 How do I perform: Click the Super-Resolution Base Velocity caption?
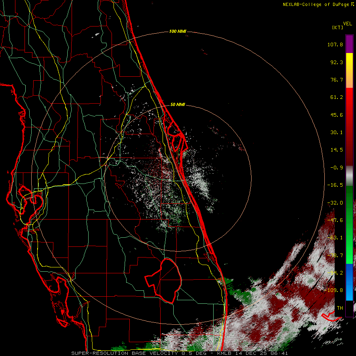[x=179, y=353]
